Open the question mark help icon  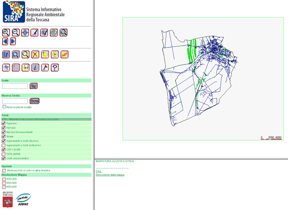point(55,68)
